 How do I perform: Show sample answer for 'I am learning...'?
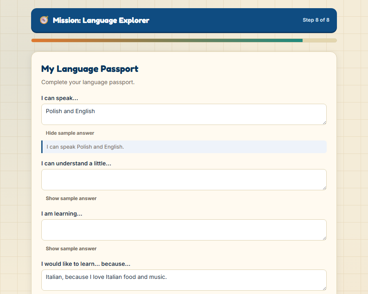pyautogui.click(x=71, y=249)
